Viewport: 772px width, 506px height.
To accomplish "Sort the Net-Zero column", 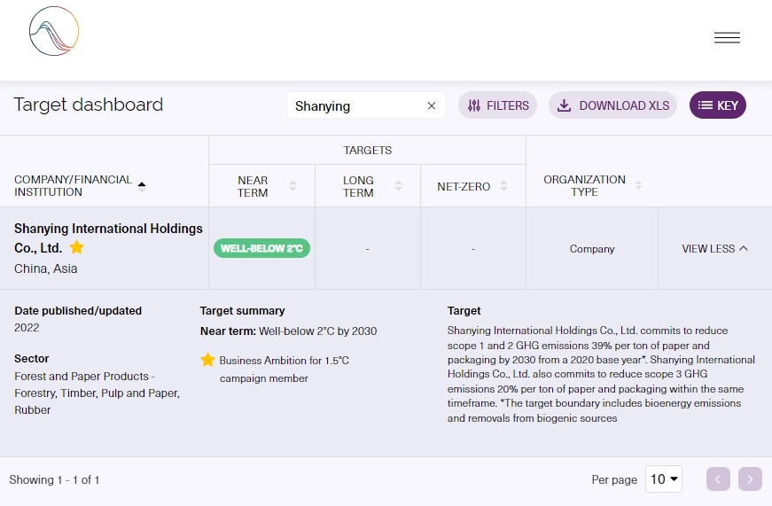I will (x=503, y=185).
